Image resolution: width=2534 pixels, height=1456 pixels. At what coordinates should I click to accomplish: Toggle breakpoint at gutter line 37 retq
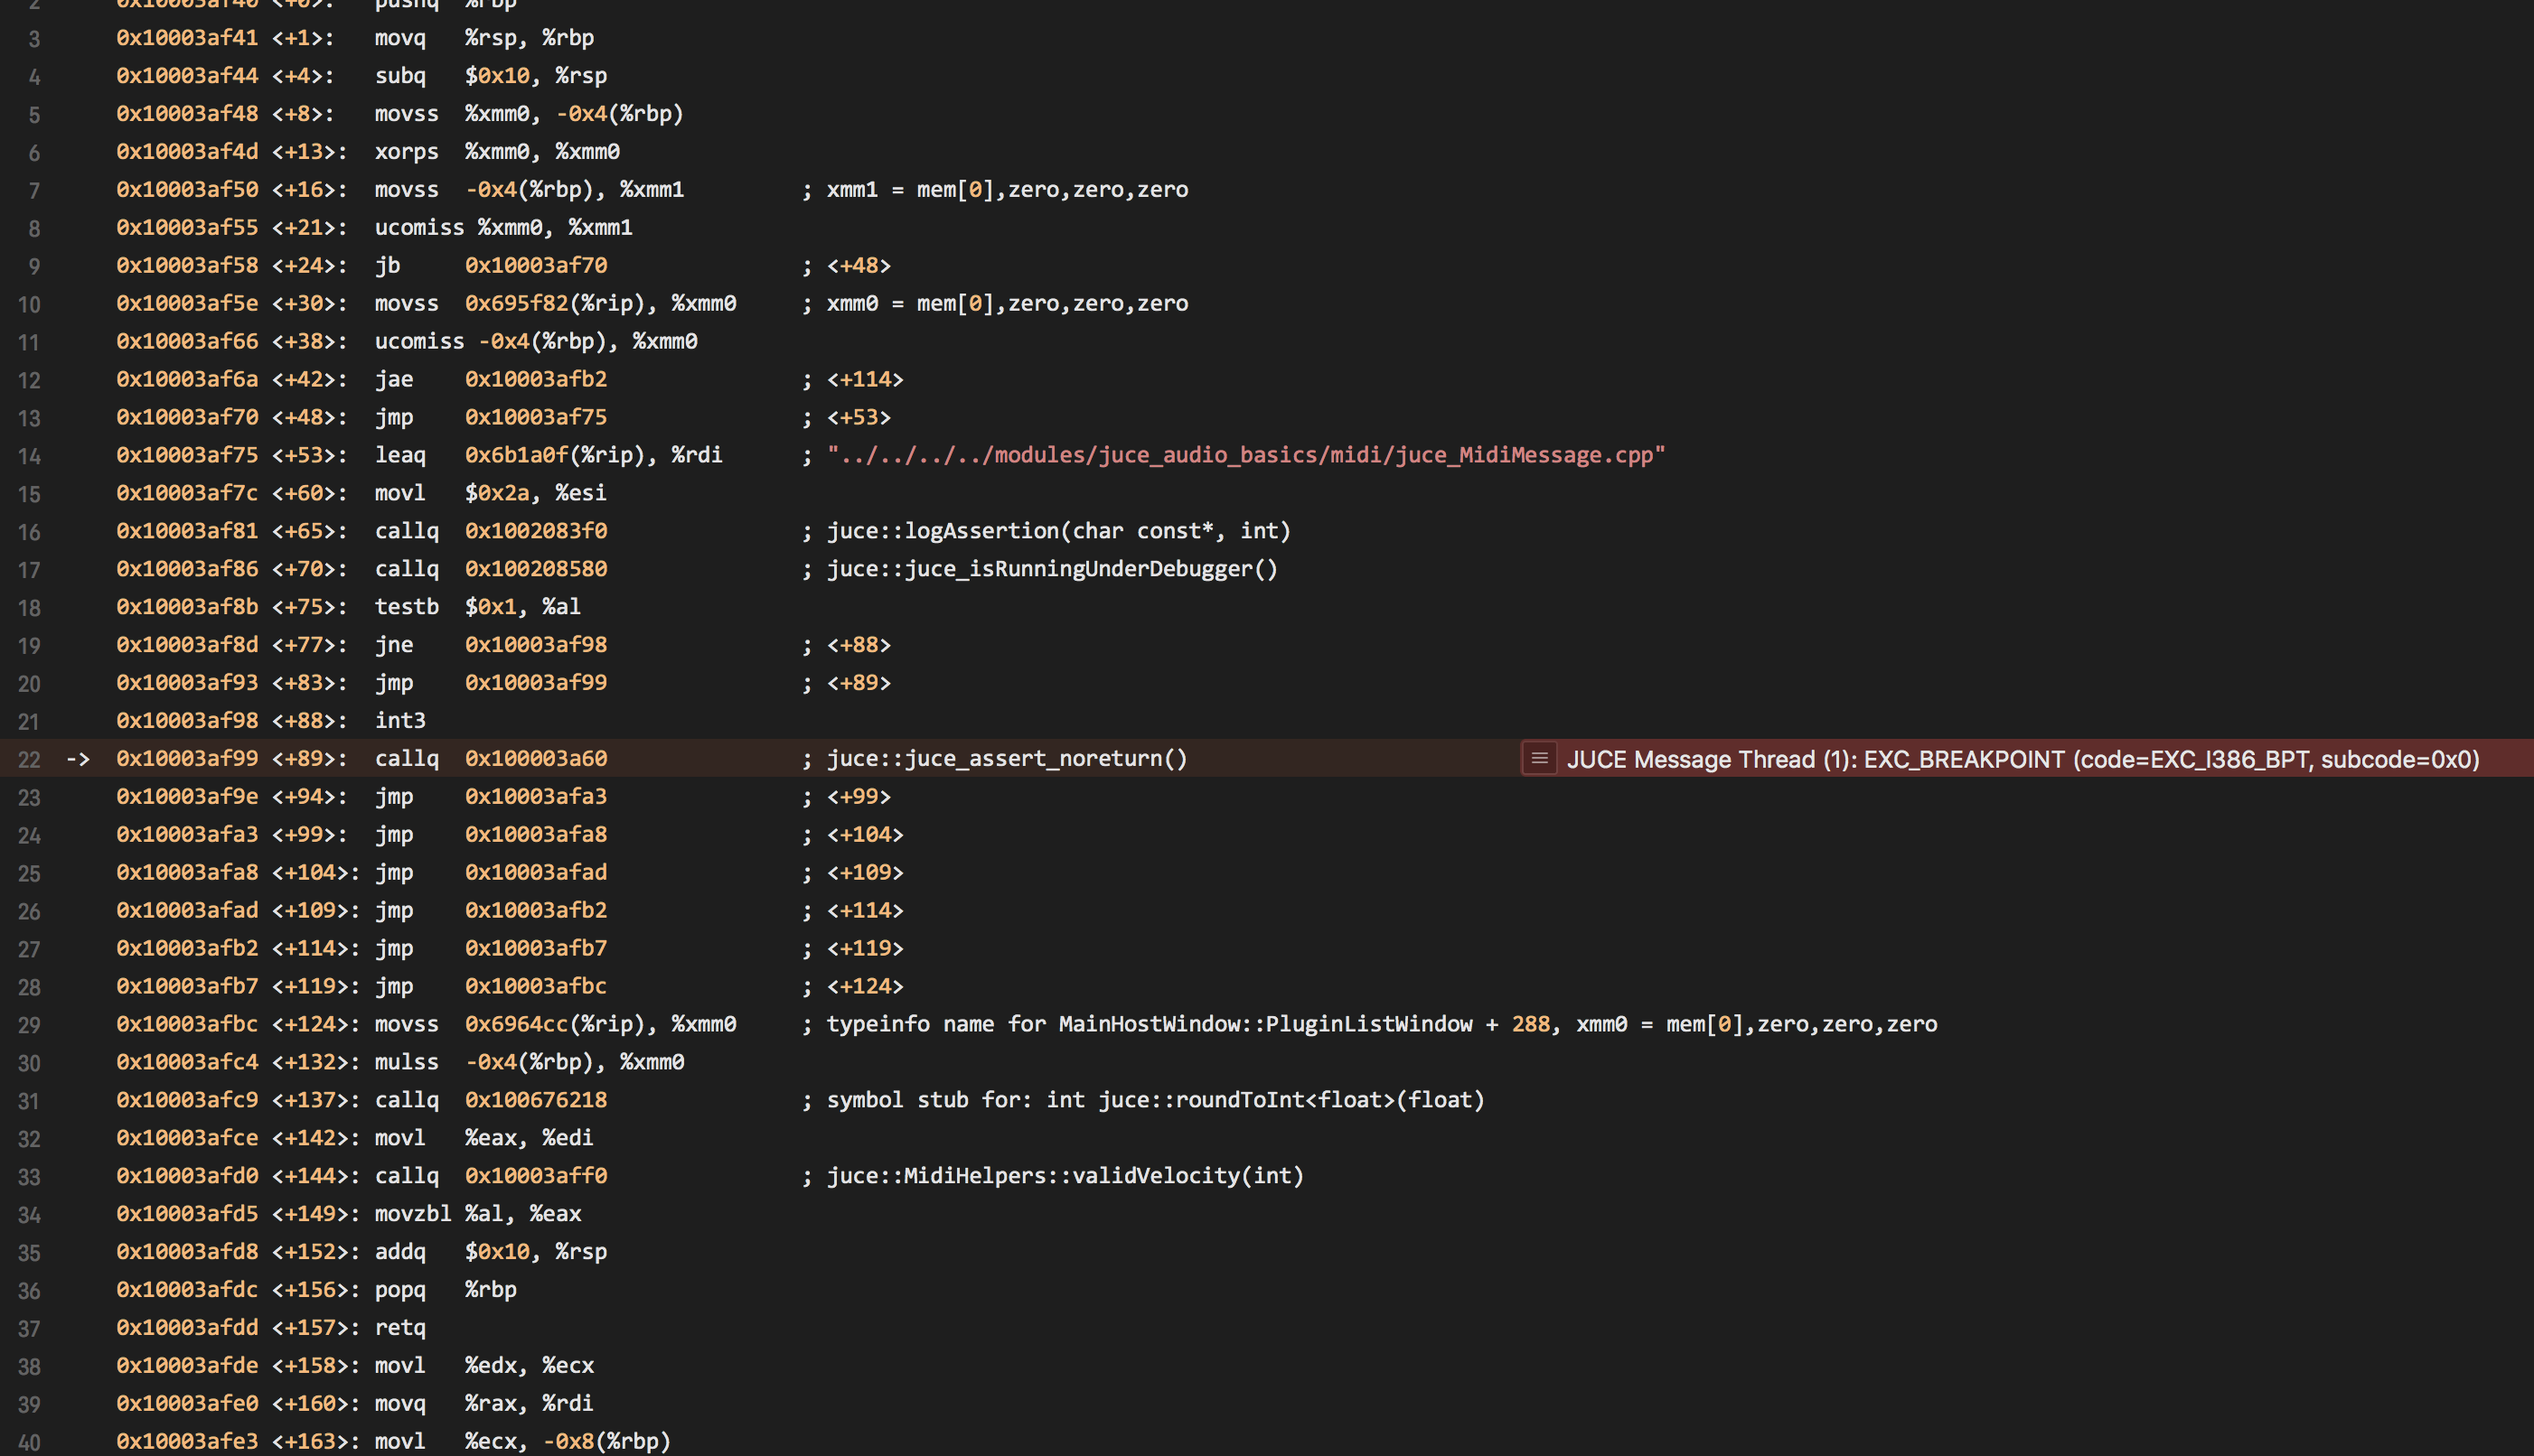click(30, 1329)
